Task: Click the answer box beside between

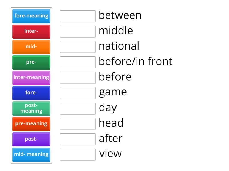Action: click(x=78, y=16)
